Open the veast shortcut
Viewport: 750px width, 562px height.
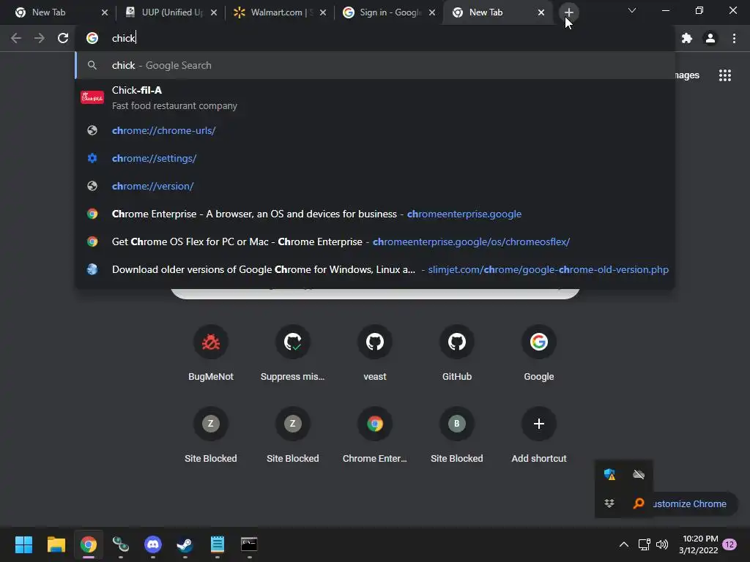pos(375,353)
